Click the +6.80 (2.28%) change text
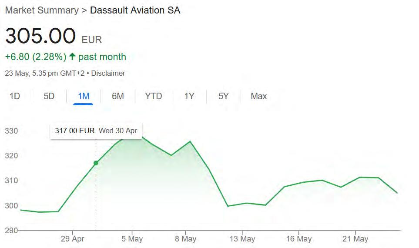Viewport: 419px width, 248px height. pos(36,57)
